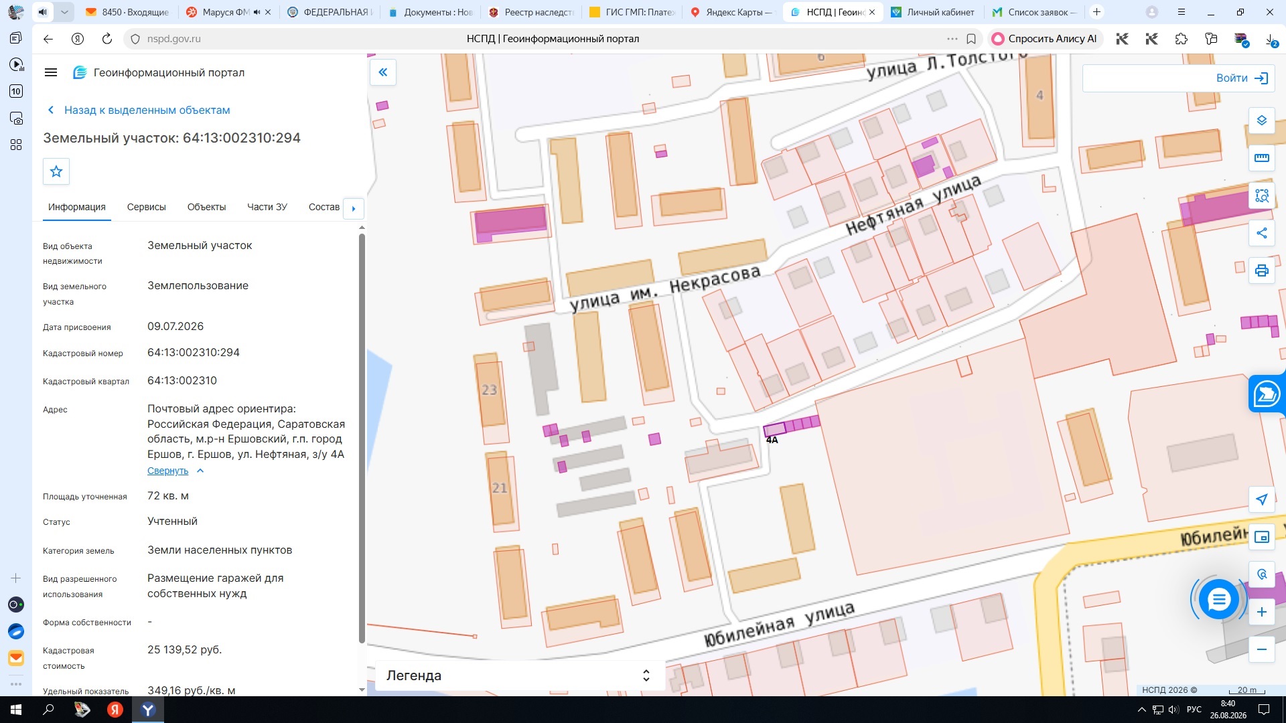Show hidden system tray icons
Viewport: 1286px width, 723px height.
pyautogui.click(x=1142, y=710)
